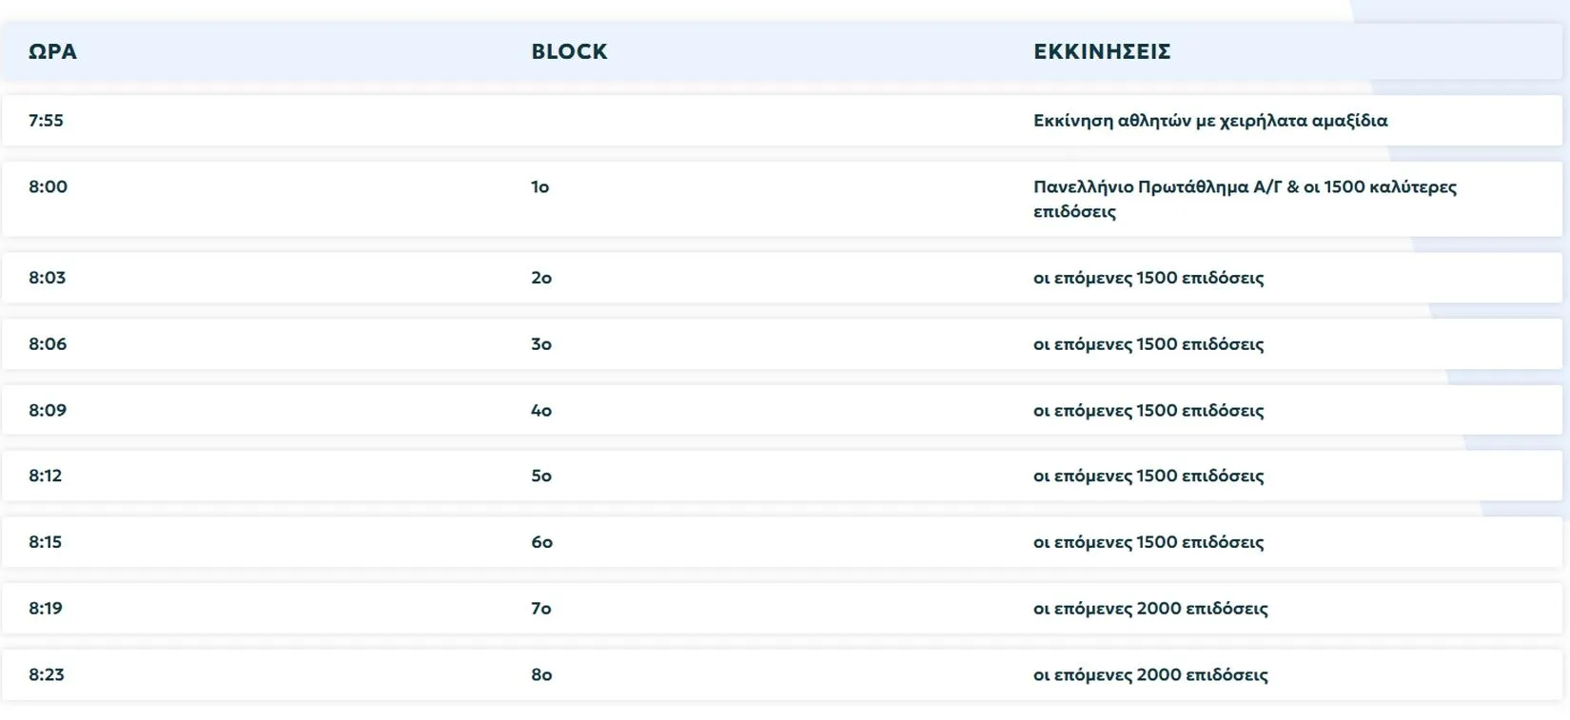Viewport: 1570px width, 720px height.
Task: Click the ΩΡΑ column header
Action: (x=52, y=51)
